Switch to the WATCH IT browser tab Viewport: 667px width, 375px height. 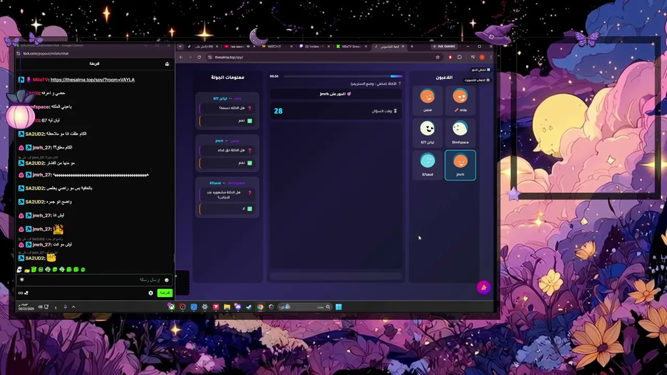(x=276, y=46)
